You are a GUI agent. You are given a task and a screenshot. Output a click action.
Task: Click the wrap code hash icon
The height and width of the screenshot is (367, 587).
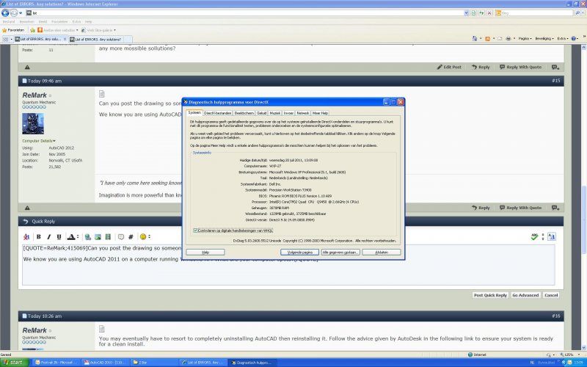[131, 236]
